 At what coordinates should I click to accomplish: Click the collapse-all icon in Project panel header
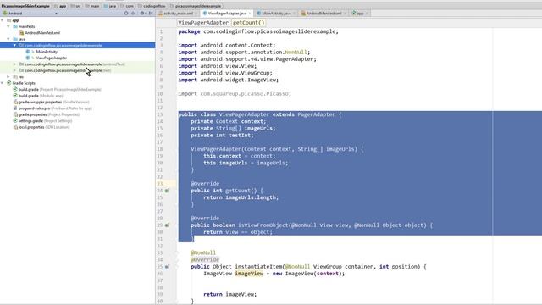coord(133,14)
